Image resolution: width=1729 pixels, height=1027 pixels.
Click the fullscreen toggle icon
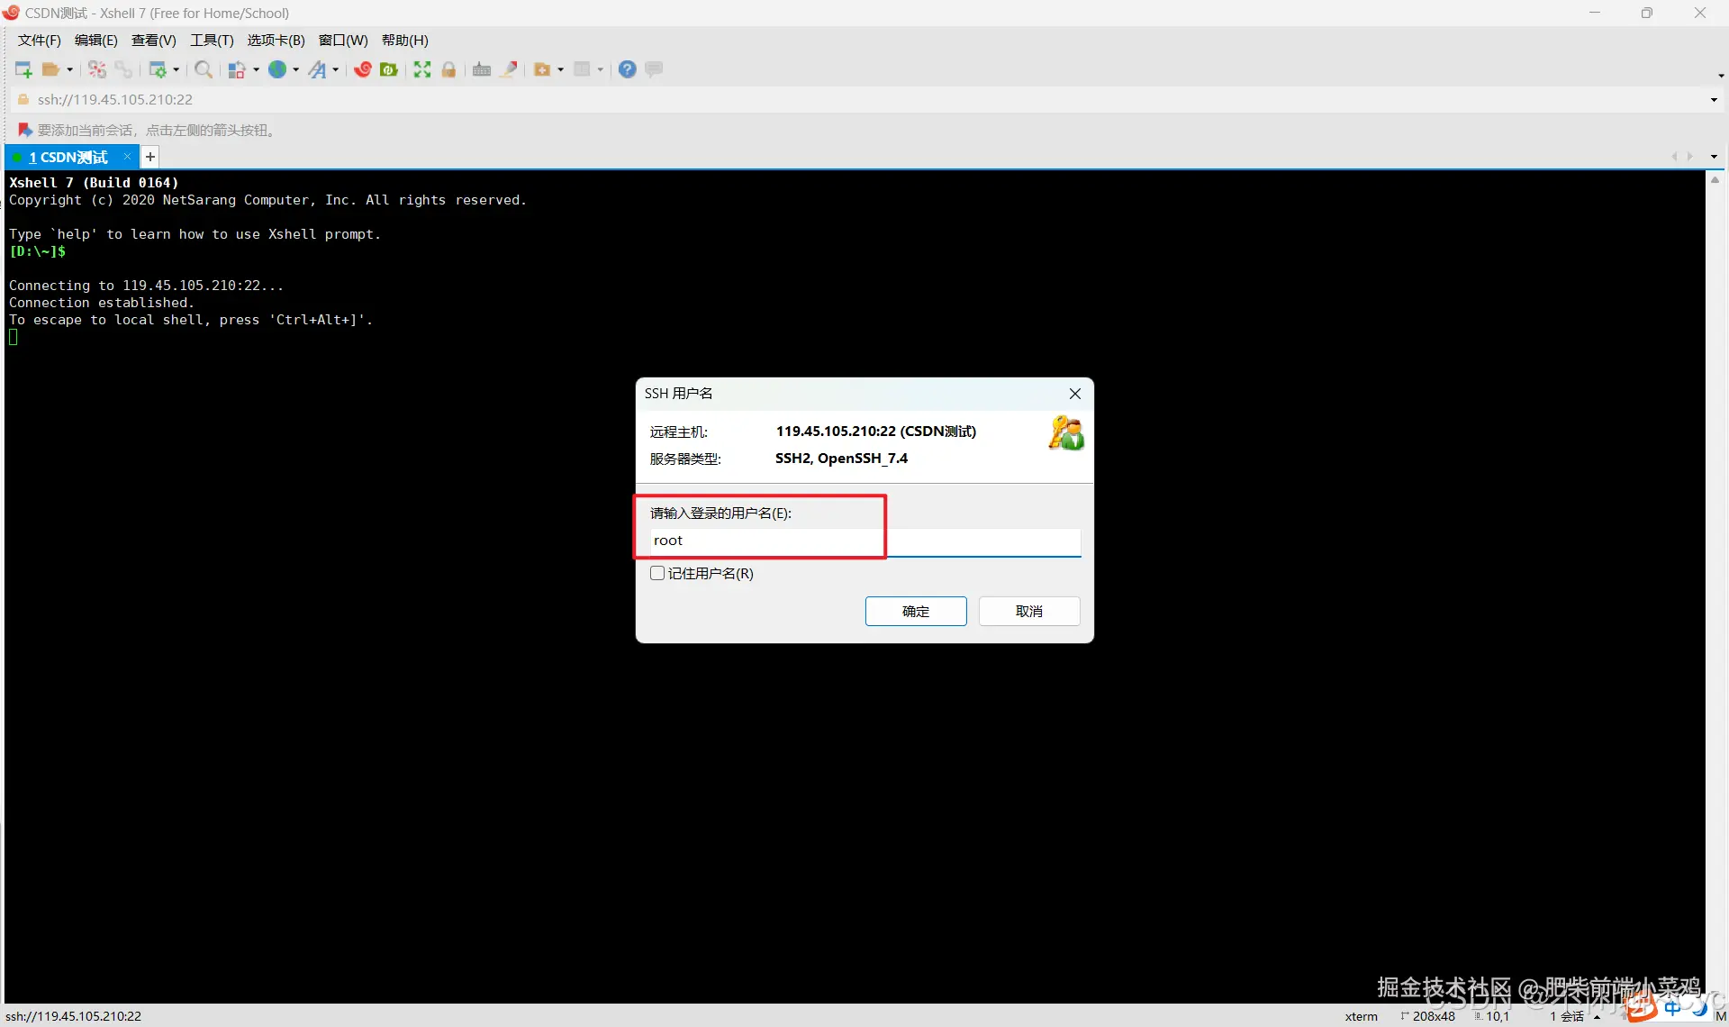click(422, 69)
